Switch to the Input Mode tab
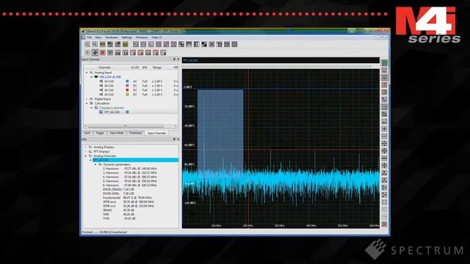This screenshot has height=264, width=470. pos(117,133)
